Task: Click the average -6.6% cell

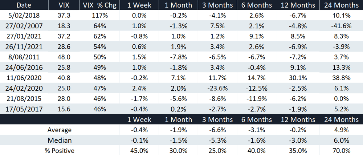Action: click(x=217, y=130)
